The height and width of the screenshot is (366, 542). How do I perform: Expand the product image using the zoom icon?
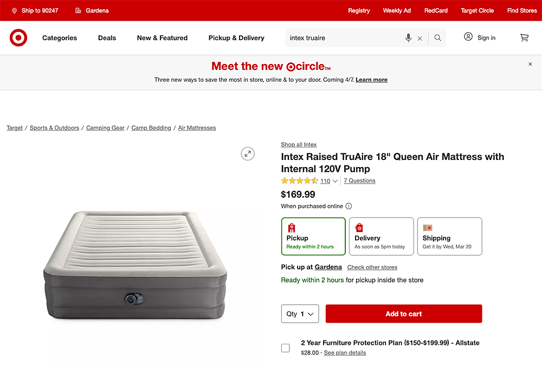coord(248,154)
